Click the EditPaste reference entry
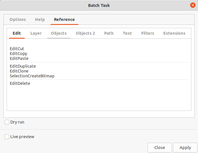This screenshot has height=153, width=198. [x=19, y=58]
